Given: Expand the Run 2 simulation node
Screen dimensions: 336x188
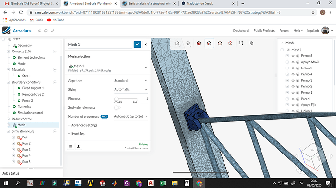Looking at the screenshot, I should tap(13, 143).
